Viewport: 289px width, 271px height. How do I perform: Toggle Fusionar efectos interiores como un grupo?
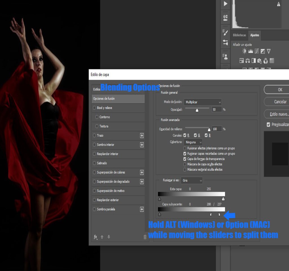pos(185,148)
